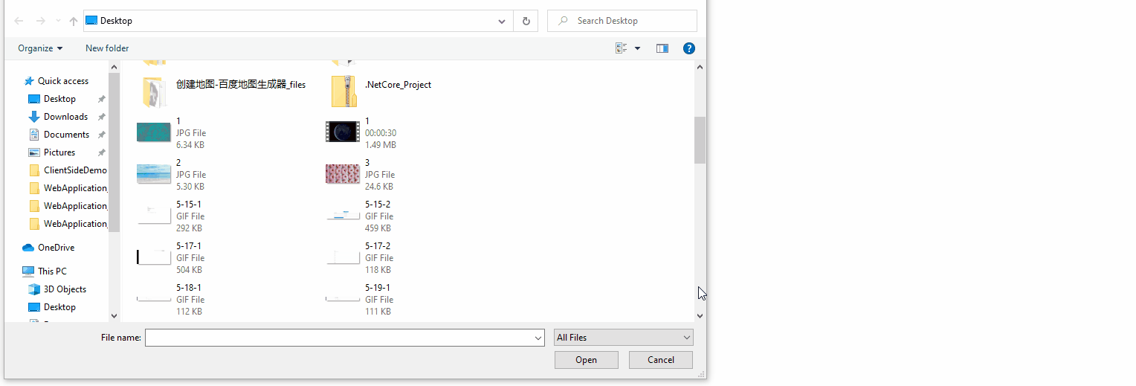This screenshot has height=386, width=1136.
Task: Select This PC in navigation pane
Action: 52,271
